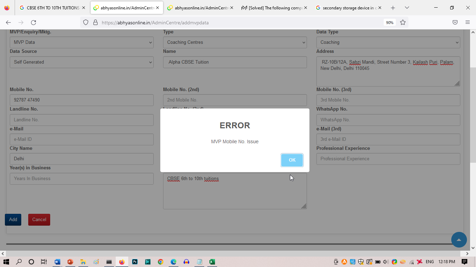The height and width of the screenshot is (267, 476).
Task: Click the blue Add button
Action: coord(13,220)
